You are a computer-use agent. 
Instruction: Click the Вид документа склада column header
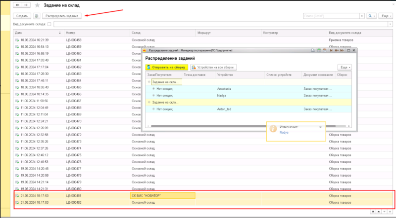360,33
